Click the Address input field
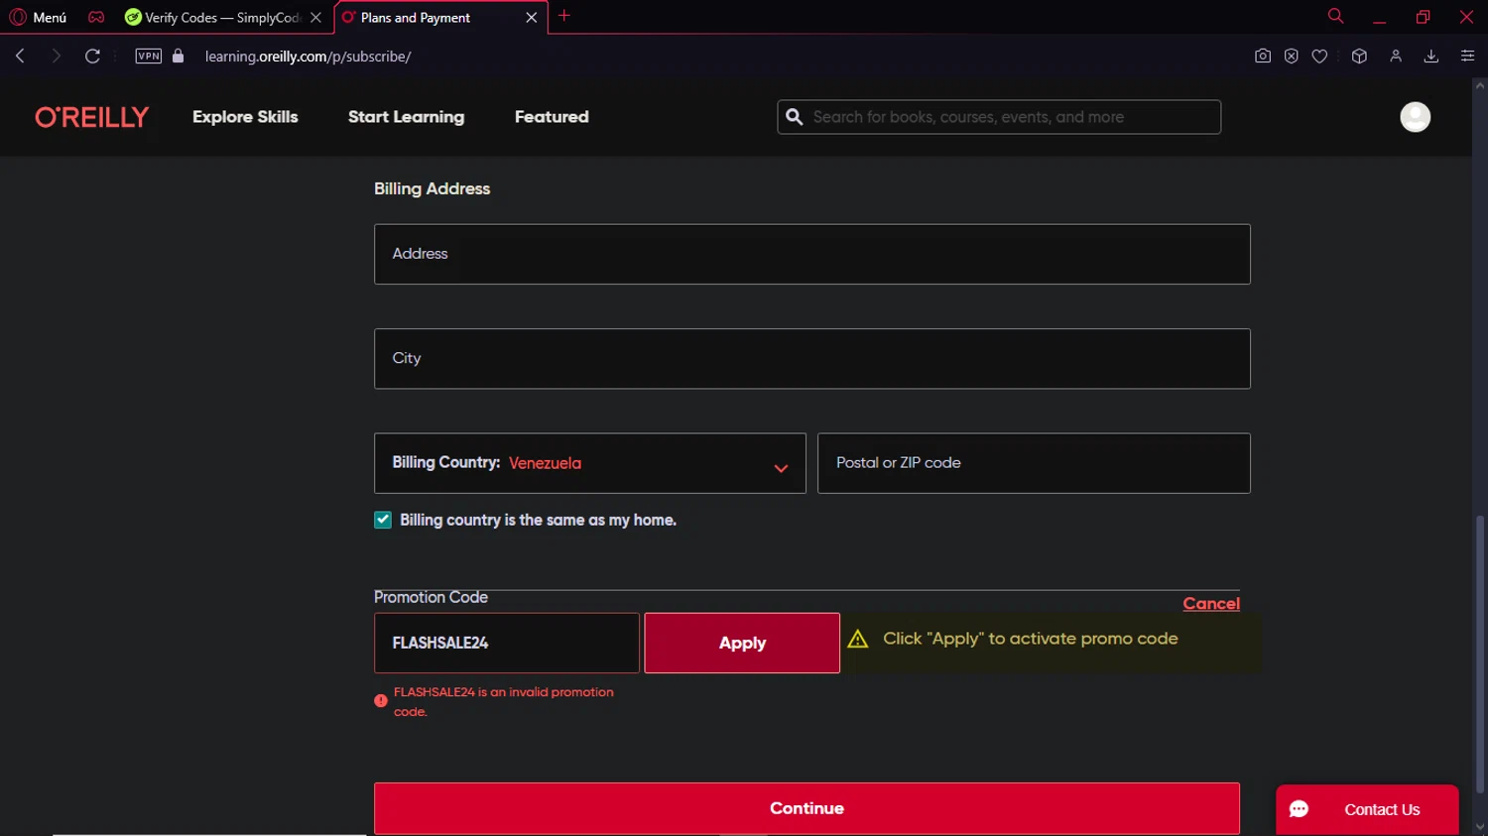This screenshot has width=1488, height=836. 811,254
